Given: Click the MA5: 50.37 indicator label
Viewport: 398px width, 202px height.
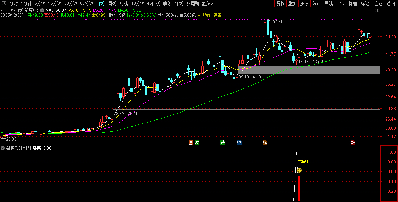Looking at the screenshot, I should pos(56,10).
